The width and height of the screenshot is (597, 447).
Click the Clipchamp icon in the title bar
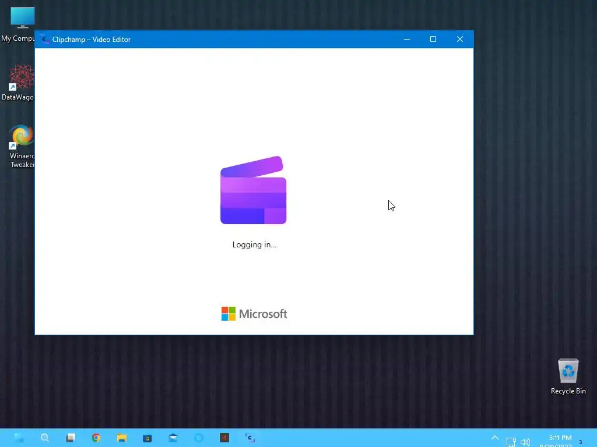point(44,39)
